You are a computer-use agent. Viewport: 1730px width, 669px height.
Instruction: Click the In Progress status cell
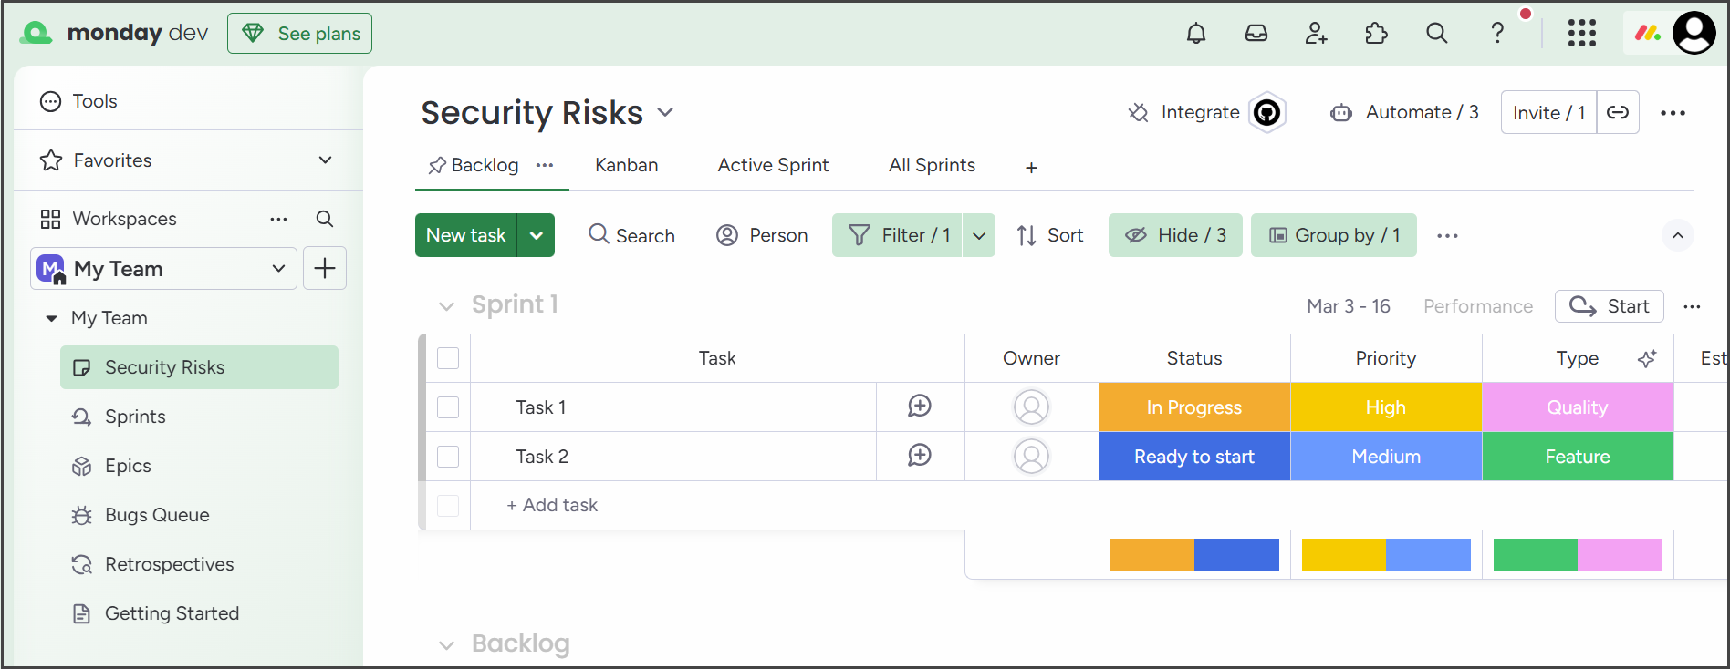[x=1193, y=407]
